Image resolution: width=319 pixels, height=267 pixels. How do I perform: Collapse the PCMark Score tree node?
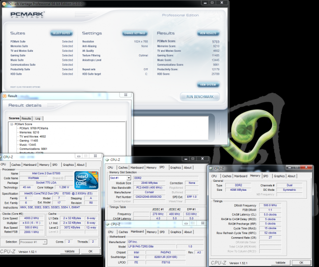pyautogui.click(x=12, y=124)
